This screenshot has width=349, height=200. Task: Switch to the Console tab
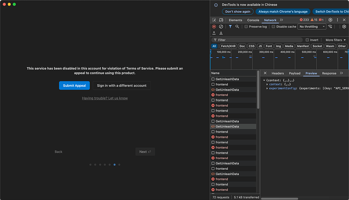pos(253,20)
